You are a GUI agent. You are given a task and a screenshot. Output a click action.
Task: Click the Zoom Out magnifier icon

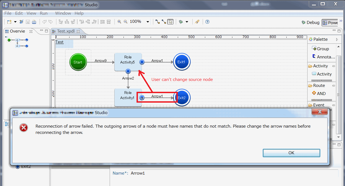click(x=125, y=22)
